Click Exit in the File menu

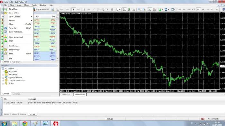click(19, 59)
